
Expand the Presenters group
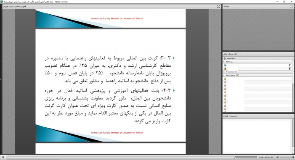224,72
